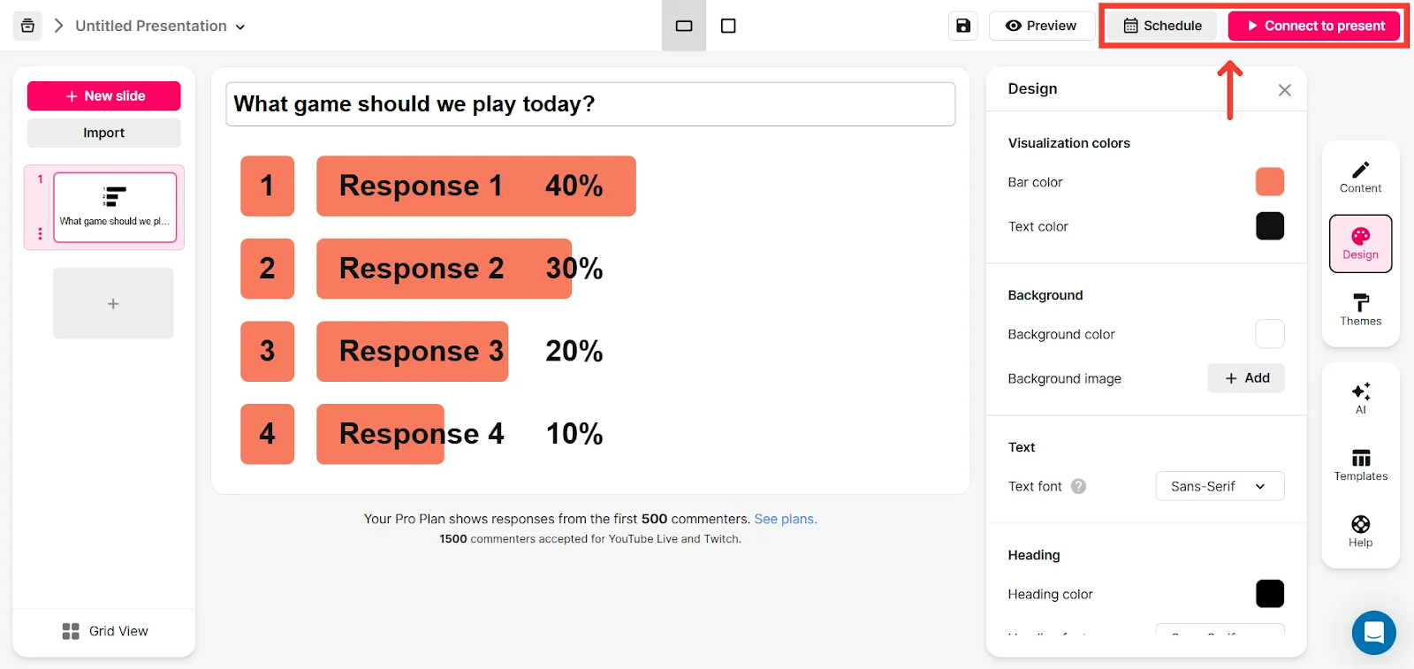Follow the See plans link
Screen dimensions: 1414x669
tap(785, 519)
